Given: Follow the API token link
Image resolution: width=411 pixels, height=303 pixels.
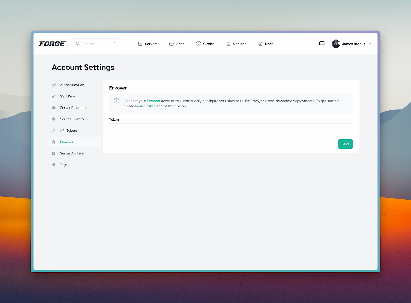Looking at the screenshot, I should coord(148,106).
